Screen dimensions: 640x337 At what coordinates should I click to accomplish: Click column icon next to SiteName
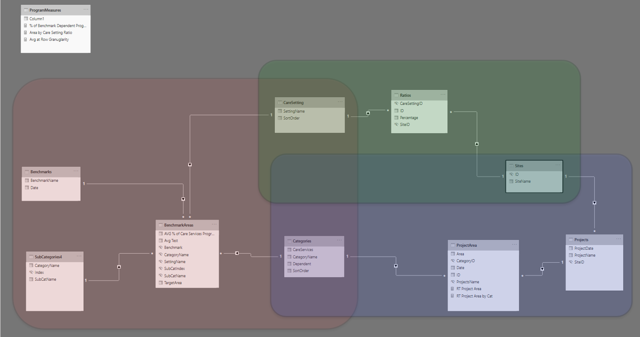click(511, 181)
